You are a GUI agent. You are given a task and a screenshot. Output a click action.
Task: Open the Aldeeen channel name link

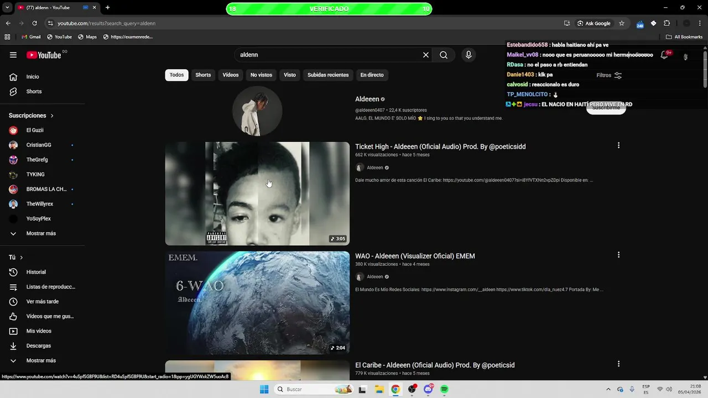pyautogui.click(x=367, y=99)
